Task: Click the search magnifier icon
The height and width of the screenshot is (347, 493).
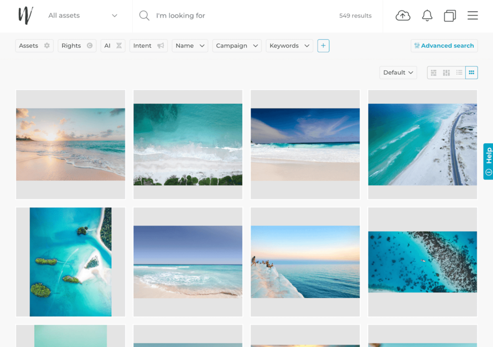Action: tap(144, 15)
